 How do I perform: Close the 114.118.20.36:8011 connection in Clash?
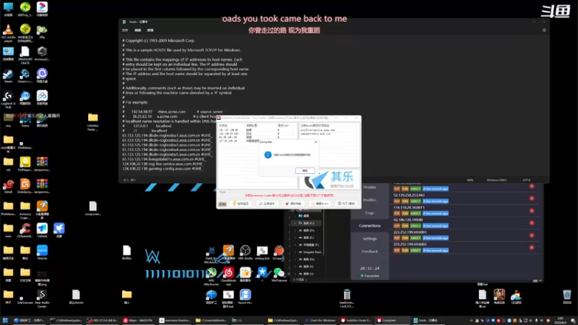tap(532, 210)
